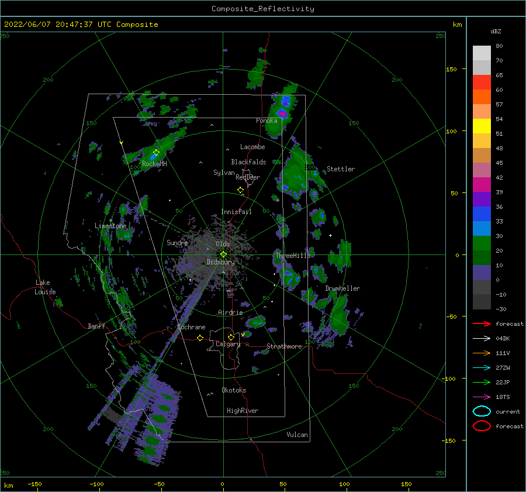Select the yellow diamond marker below Cochrane
This screenshot has width=526, height=492.
[x=200, y=338]
